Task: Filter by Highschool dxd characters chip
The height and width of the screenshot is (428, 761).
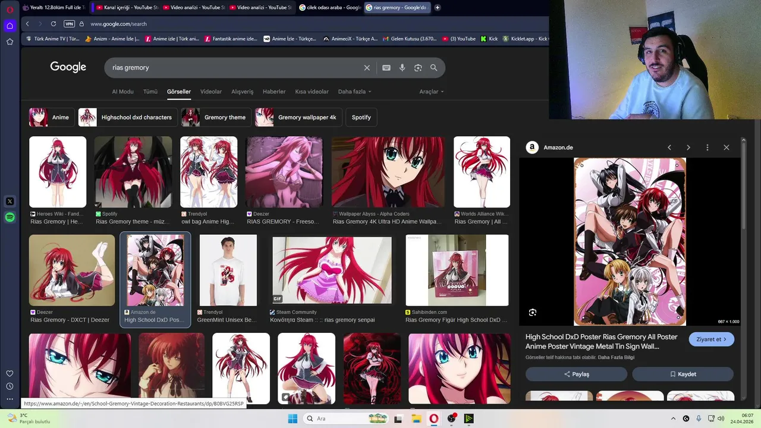Action: click(x=127, y=117)
